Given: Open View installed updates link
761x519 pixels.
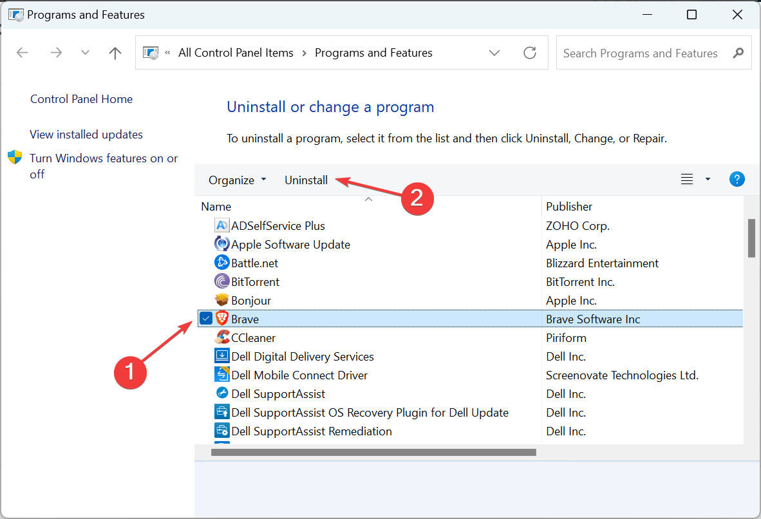Looking at the screenshot, I should click(x=86, y=135).
